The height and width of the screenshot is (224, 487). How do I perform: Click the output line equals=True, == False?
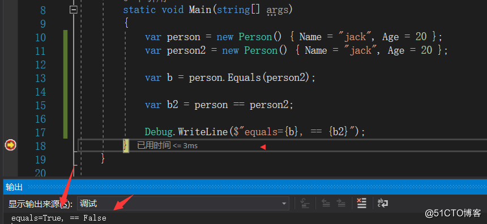59,218
